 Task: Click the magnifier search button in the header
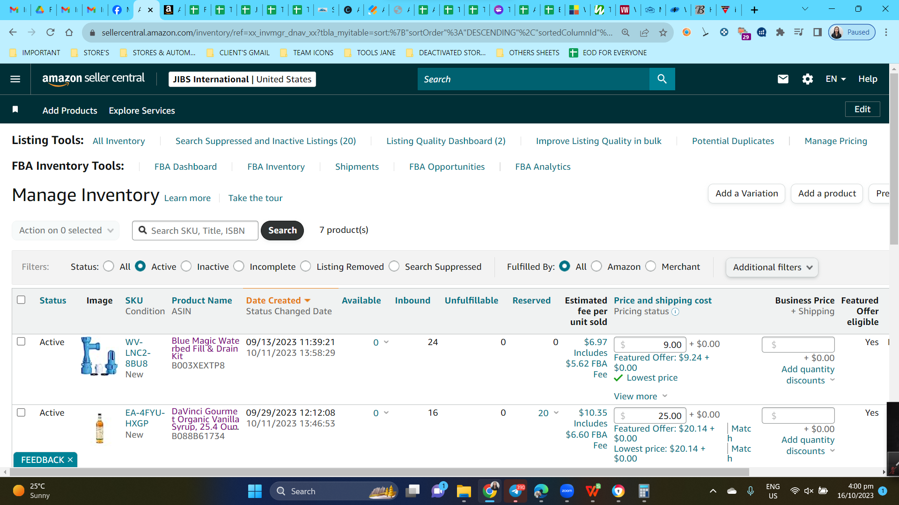tap(662, 79)
